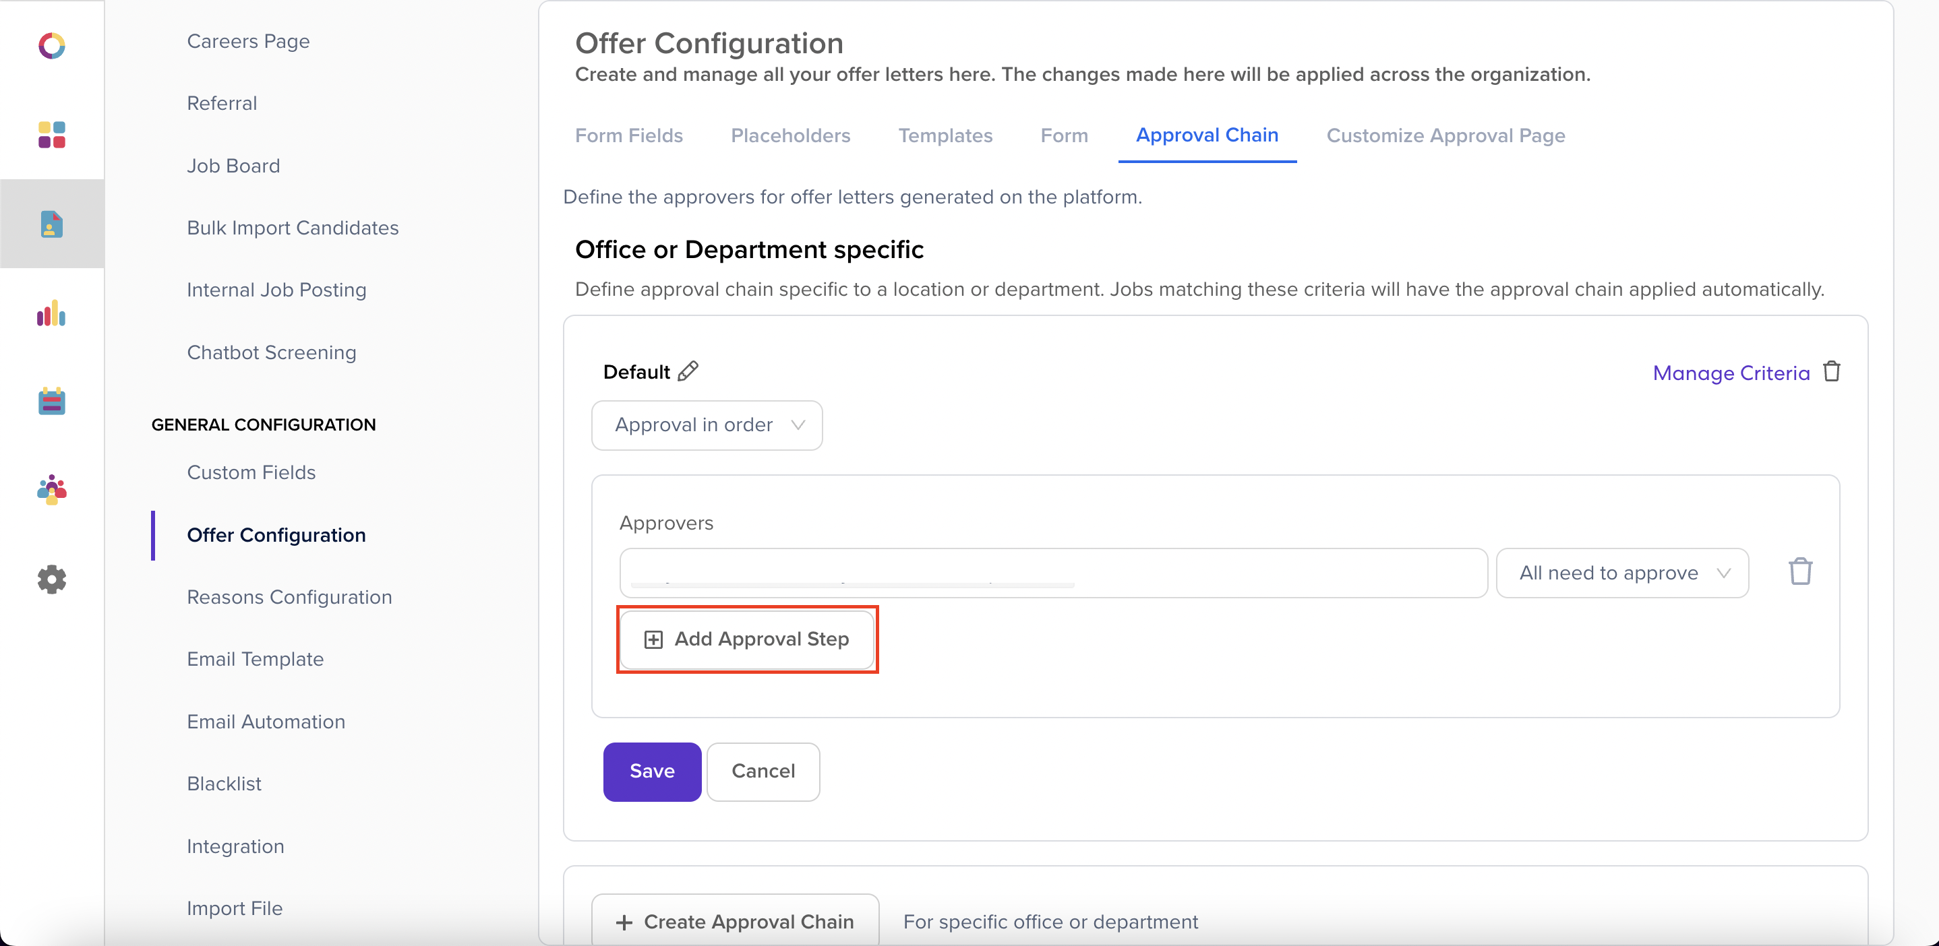Open the Customize Approval Page tab
1939x946 pixels.
(x=1446, y=135)
